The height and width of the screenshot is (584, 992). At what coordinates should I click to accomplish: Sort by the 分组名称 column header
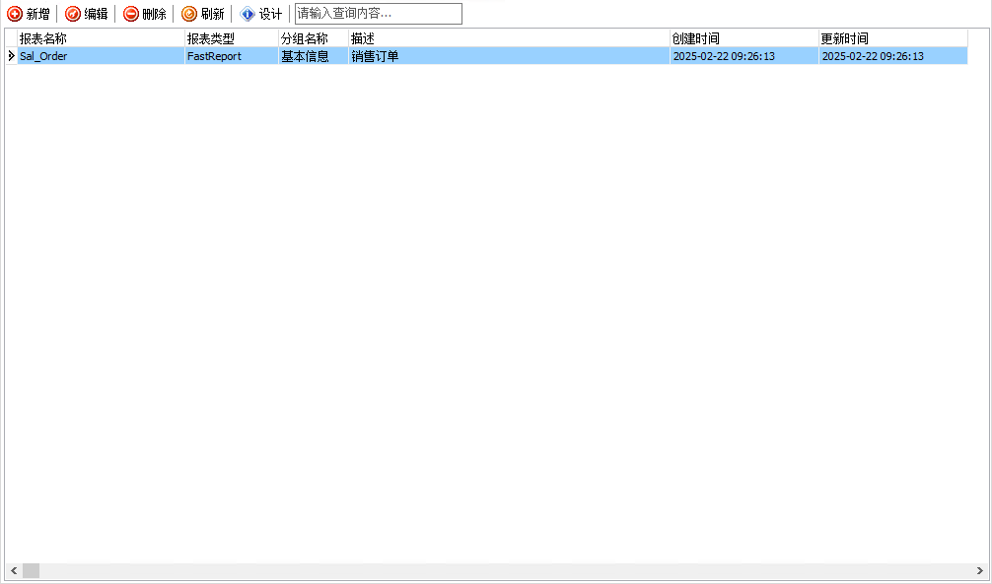(314, 38)
